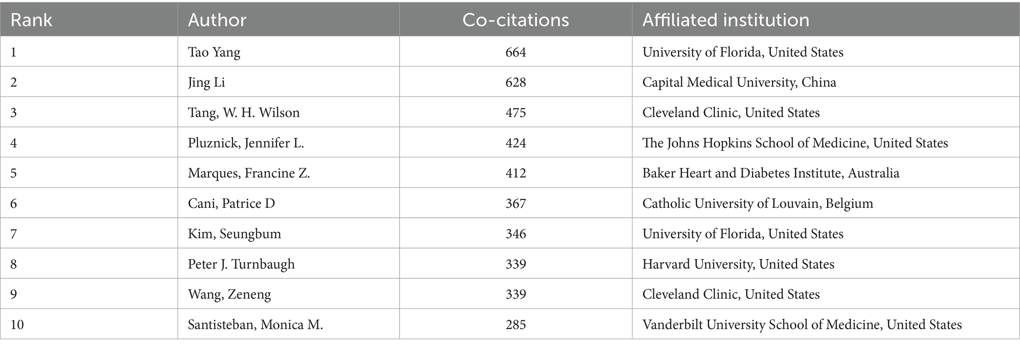
Task: Click Vanderbilt University School of Medicine cell
Action: tap(826, 324)
